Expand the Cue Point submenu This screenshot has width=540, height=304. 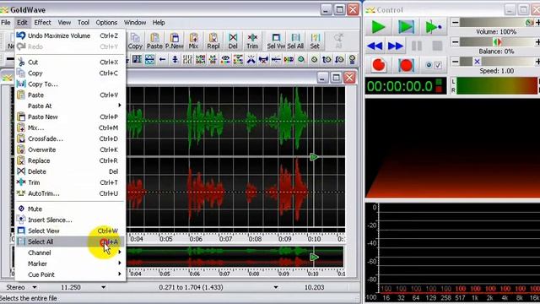pos(70,274)
